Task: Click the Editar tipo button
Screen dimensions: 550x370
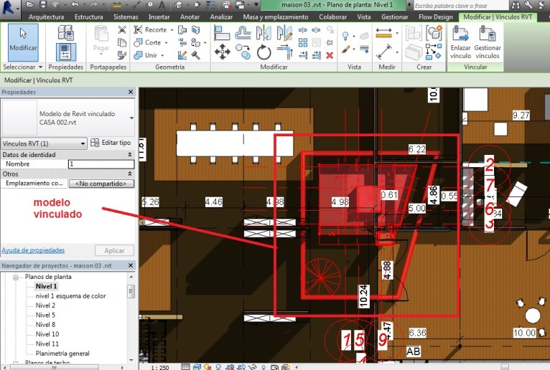Action: (x=111, y=143)
